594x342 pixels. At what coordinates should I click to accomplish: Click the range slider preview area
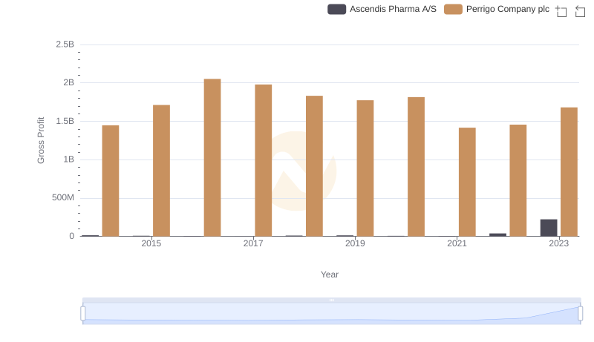331,313
